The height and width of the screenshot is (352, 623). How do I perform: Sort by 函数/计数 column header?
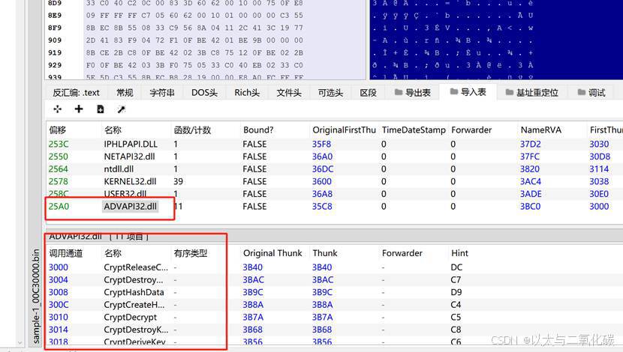tap(192, 130)
